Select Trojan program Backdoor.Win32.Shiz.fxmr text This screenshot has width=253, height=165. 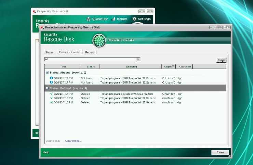[126, 94]
